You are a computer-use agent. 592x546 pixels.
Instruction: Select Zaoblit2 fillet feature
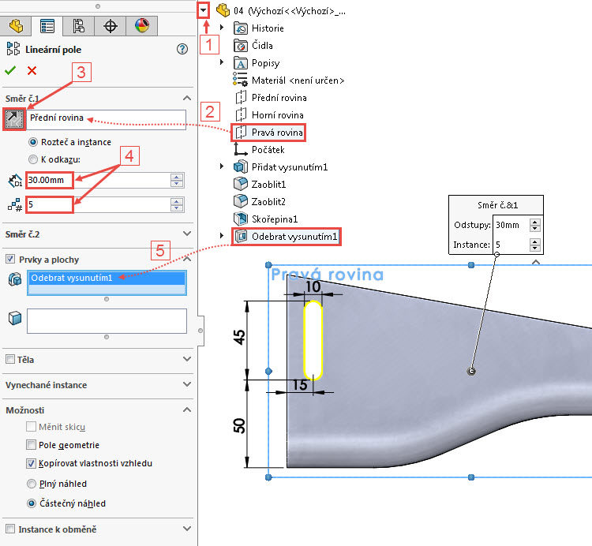point(260,202)
